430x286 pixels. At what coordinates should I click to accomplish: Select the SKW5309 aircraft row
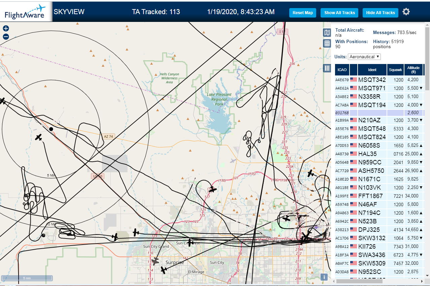point(380,263)
